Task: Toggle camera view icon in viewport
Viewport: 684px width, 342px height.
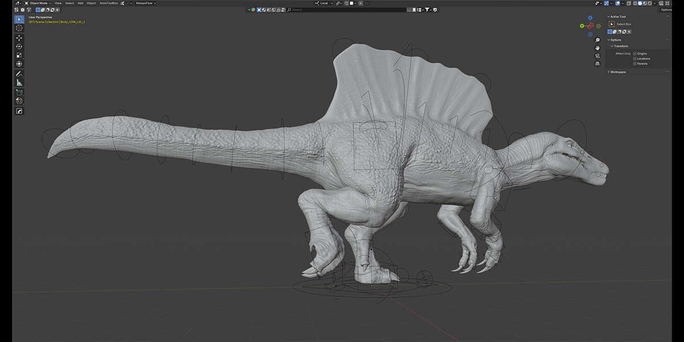Action: 597,55
